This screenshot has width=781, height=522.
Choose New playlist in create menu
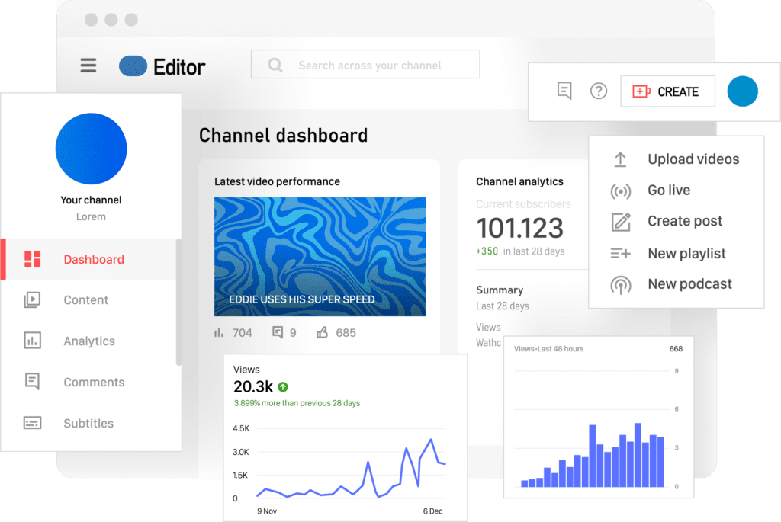point(686,254)
